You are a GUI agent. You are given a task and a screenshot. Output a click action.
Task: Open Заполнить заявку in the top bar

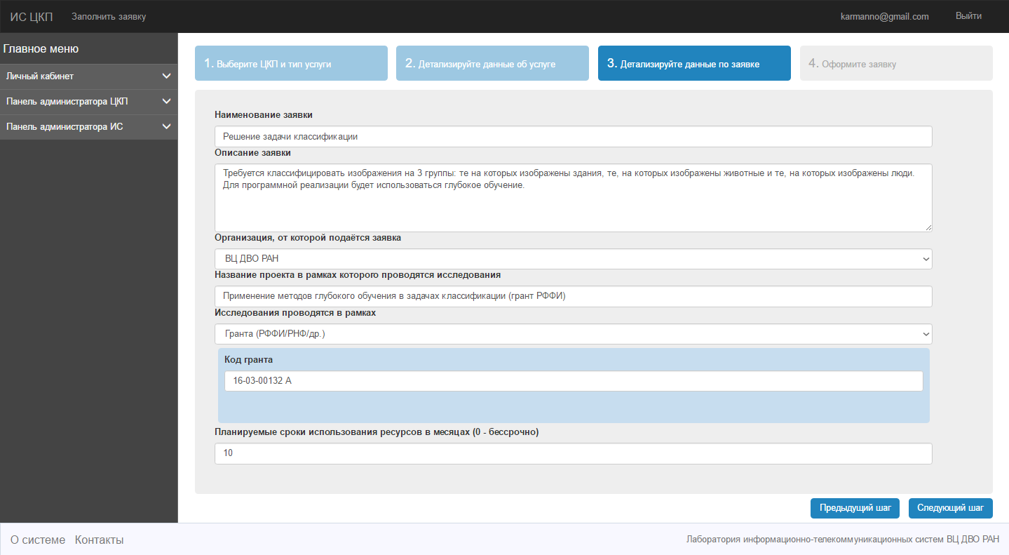point(109,16)
